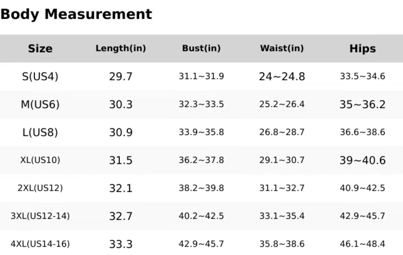Select the 2XL(US12) size cell
Viewport: 403px width, 255px height.
pyautogui.click(x=40, y=188)
